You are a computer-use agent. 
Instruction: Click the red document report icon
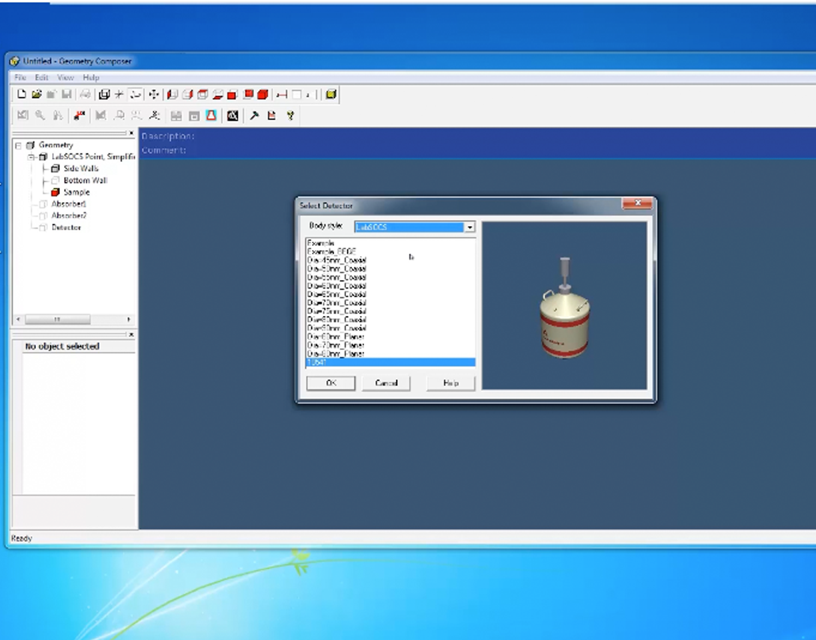coord(271,115)
